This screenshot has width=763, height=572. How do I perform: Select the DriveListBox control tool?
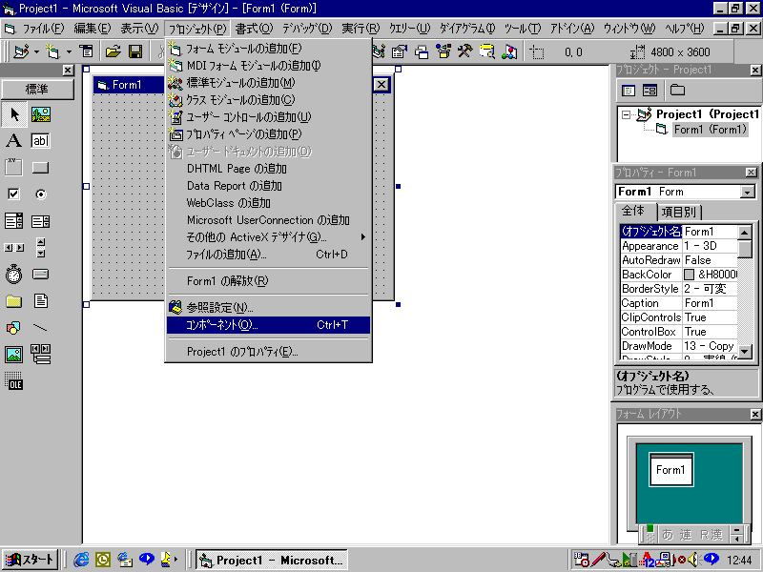coord(41,275)
